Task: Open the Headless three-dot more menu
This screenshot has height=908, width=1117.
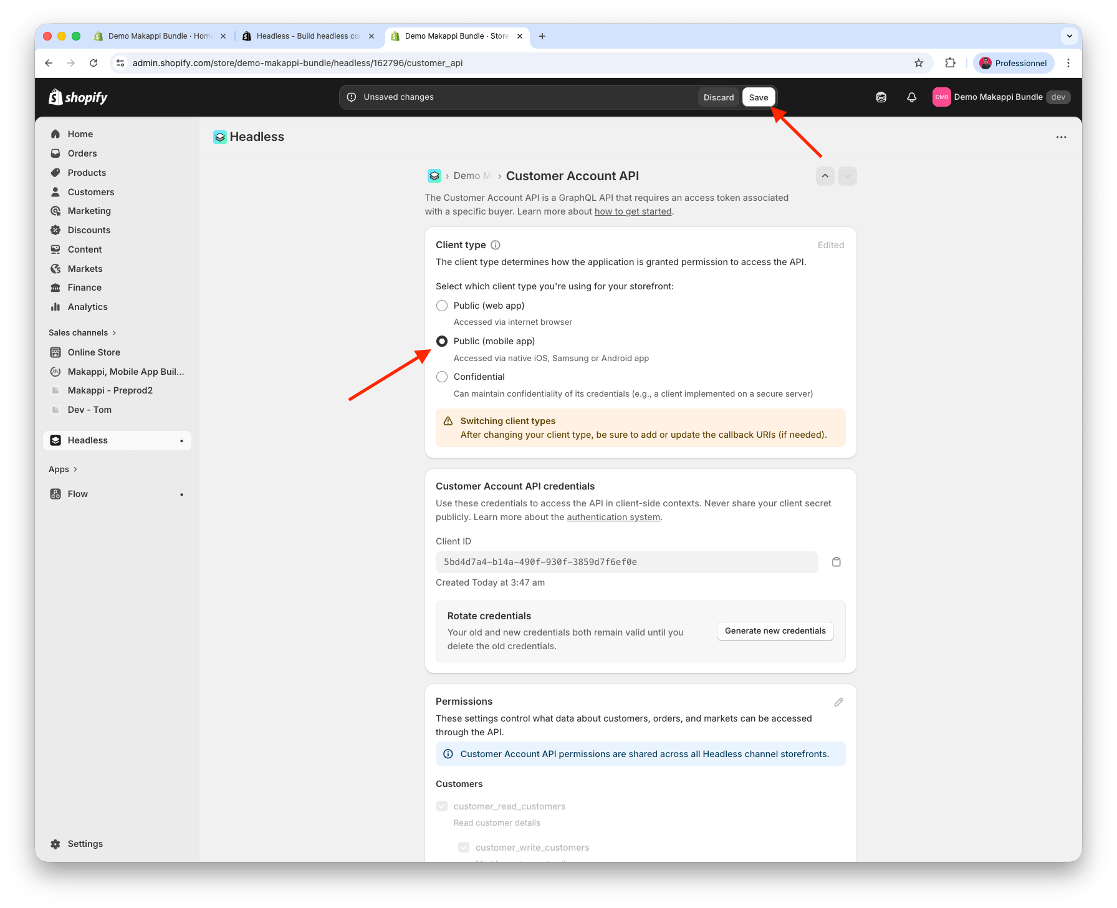Action: [x=1061, y=137]
